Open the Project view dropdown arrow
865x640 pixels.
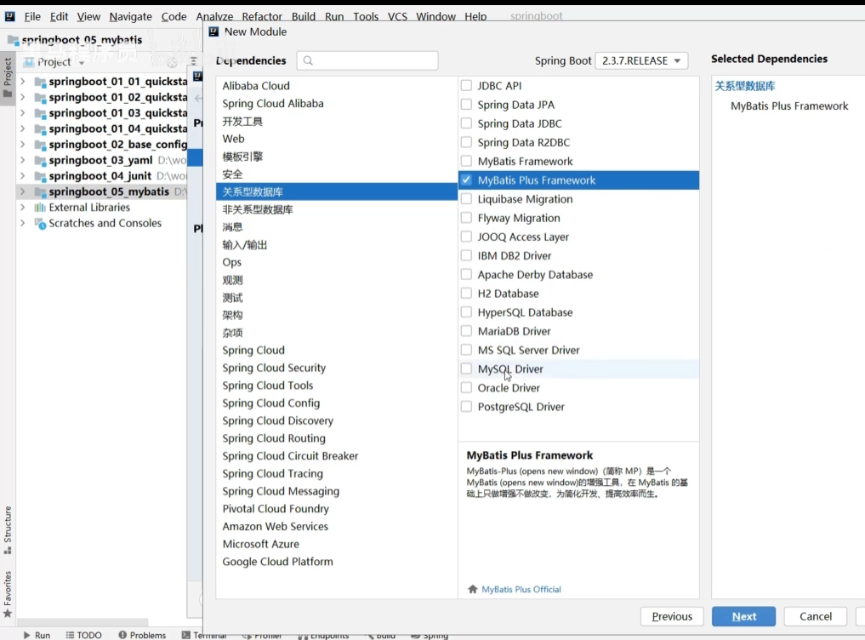click(x=82, y=63)
